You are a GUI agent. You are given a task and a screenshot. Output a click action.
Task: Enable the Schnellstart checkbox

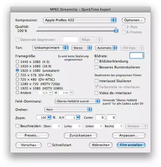coord(49,145)
